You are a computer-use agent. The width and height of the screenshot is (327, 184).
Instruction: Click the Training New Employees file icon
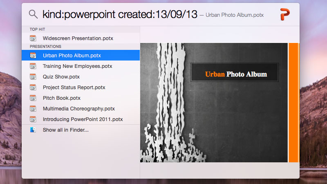[x=33, y=66]
